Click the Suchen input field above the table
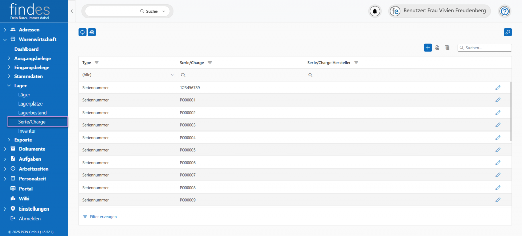Image resolution: width=522 pixels, height=236 pixels. point(487,48)
